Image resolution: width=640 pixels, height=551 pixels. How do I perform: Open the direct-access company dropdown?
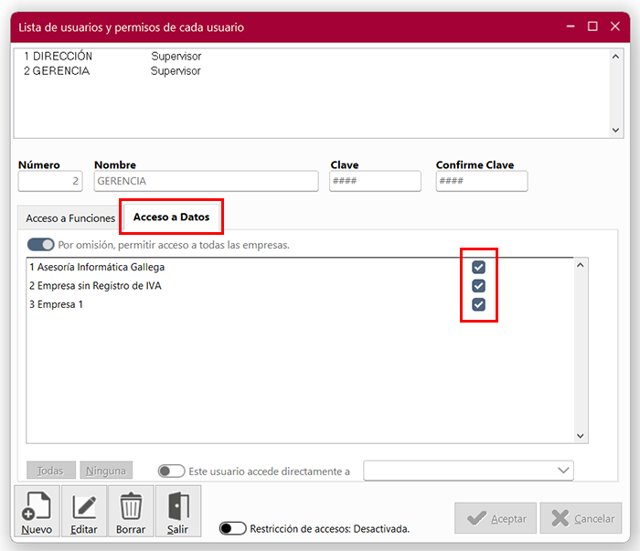pyautogui.click(x=563, y=471)
